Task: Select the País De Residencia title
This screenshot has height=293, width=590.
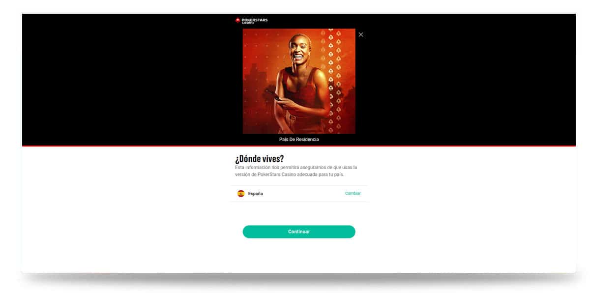Action: point(299,140)
